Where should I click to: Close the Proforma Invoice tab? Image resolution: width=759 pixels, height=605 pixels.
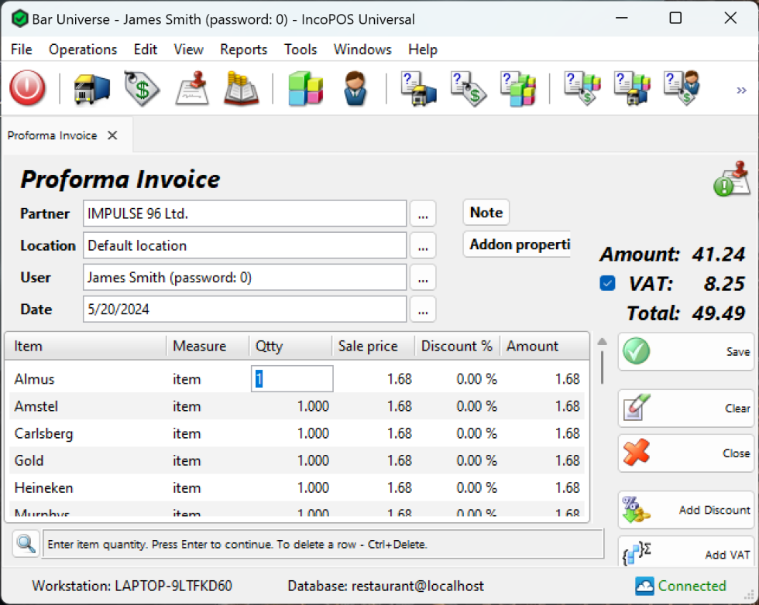coord(112,135)
